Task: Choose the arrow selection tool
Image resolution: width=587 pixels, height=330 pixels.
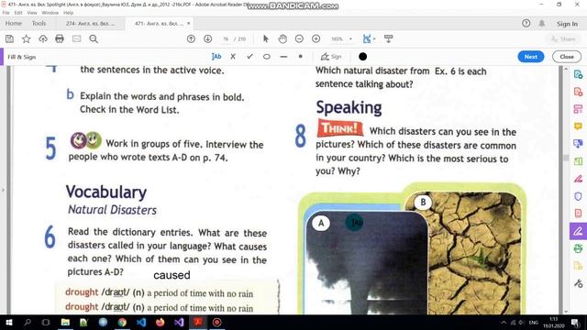Action: 266,38
